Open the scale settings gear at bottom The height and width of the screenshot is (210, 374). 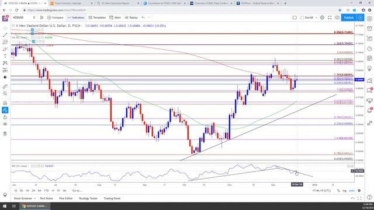(359, 191)
